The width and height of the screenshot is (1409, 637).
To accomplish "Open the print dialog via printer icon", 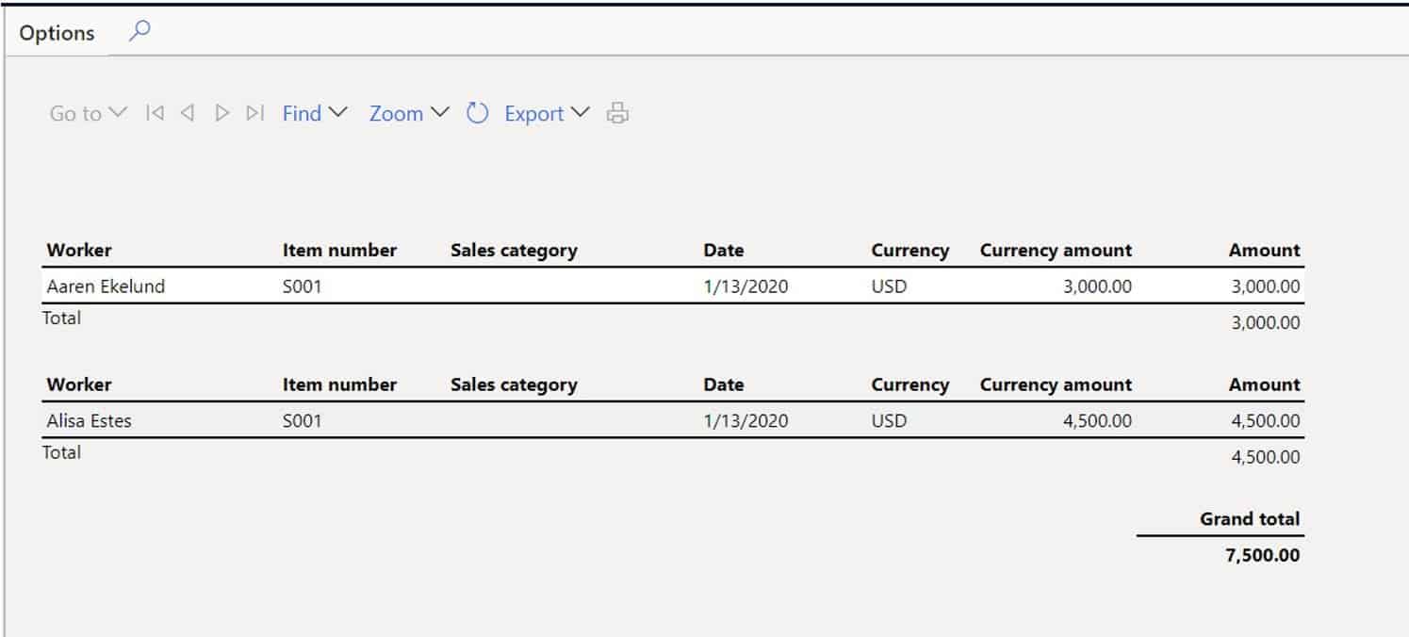I will tap(617, 112).
